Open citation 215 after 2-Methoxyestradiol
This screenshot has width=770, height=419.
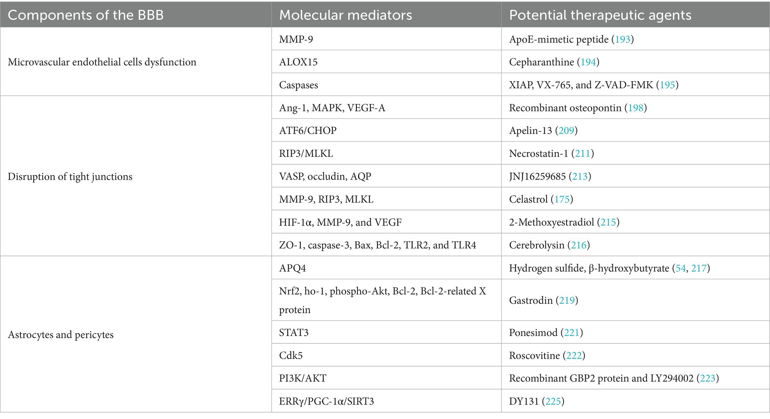pyautogui.click(x=608, y=222)
